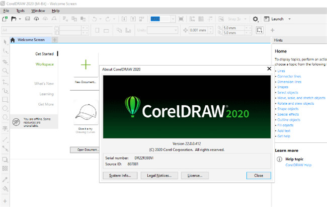Click the Open folder toolbar icon
Image resolution: width=327 pixels, height=207 pixels.
(14, 19)
